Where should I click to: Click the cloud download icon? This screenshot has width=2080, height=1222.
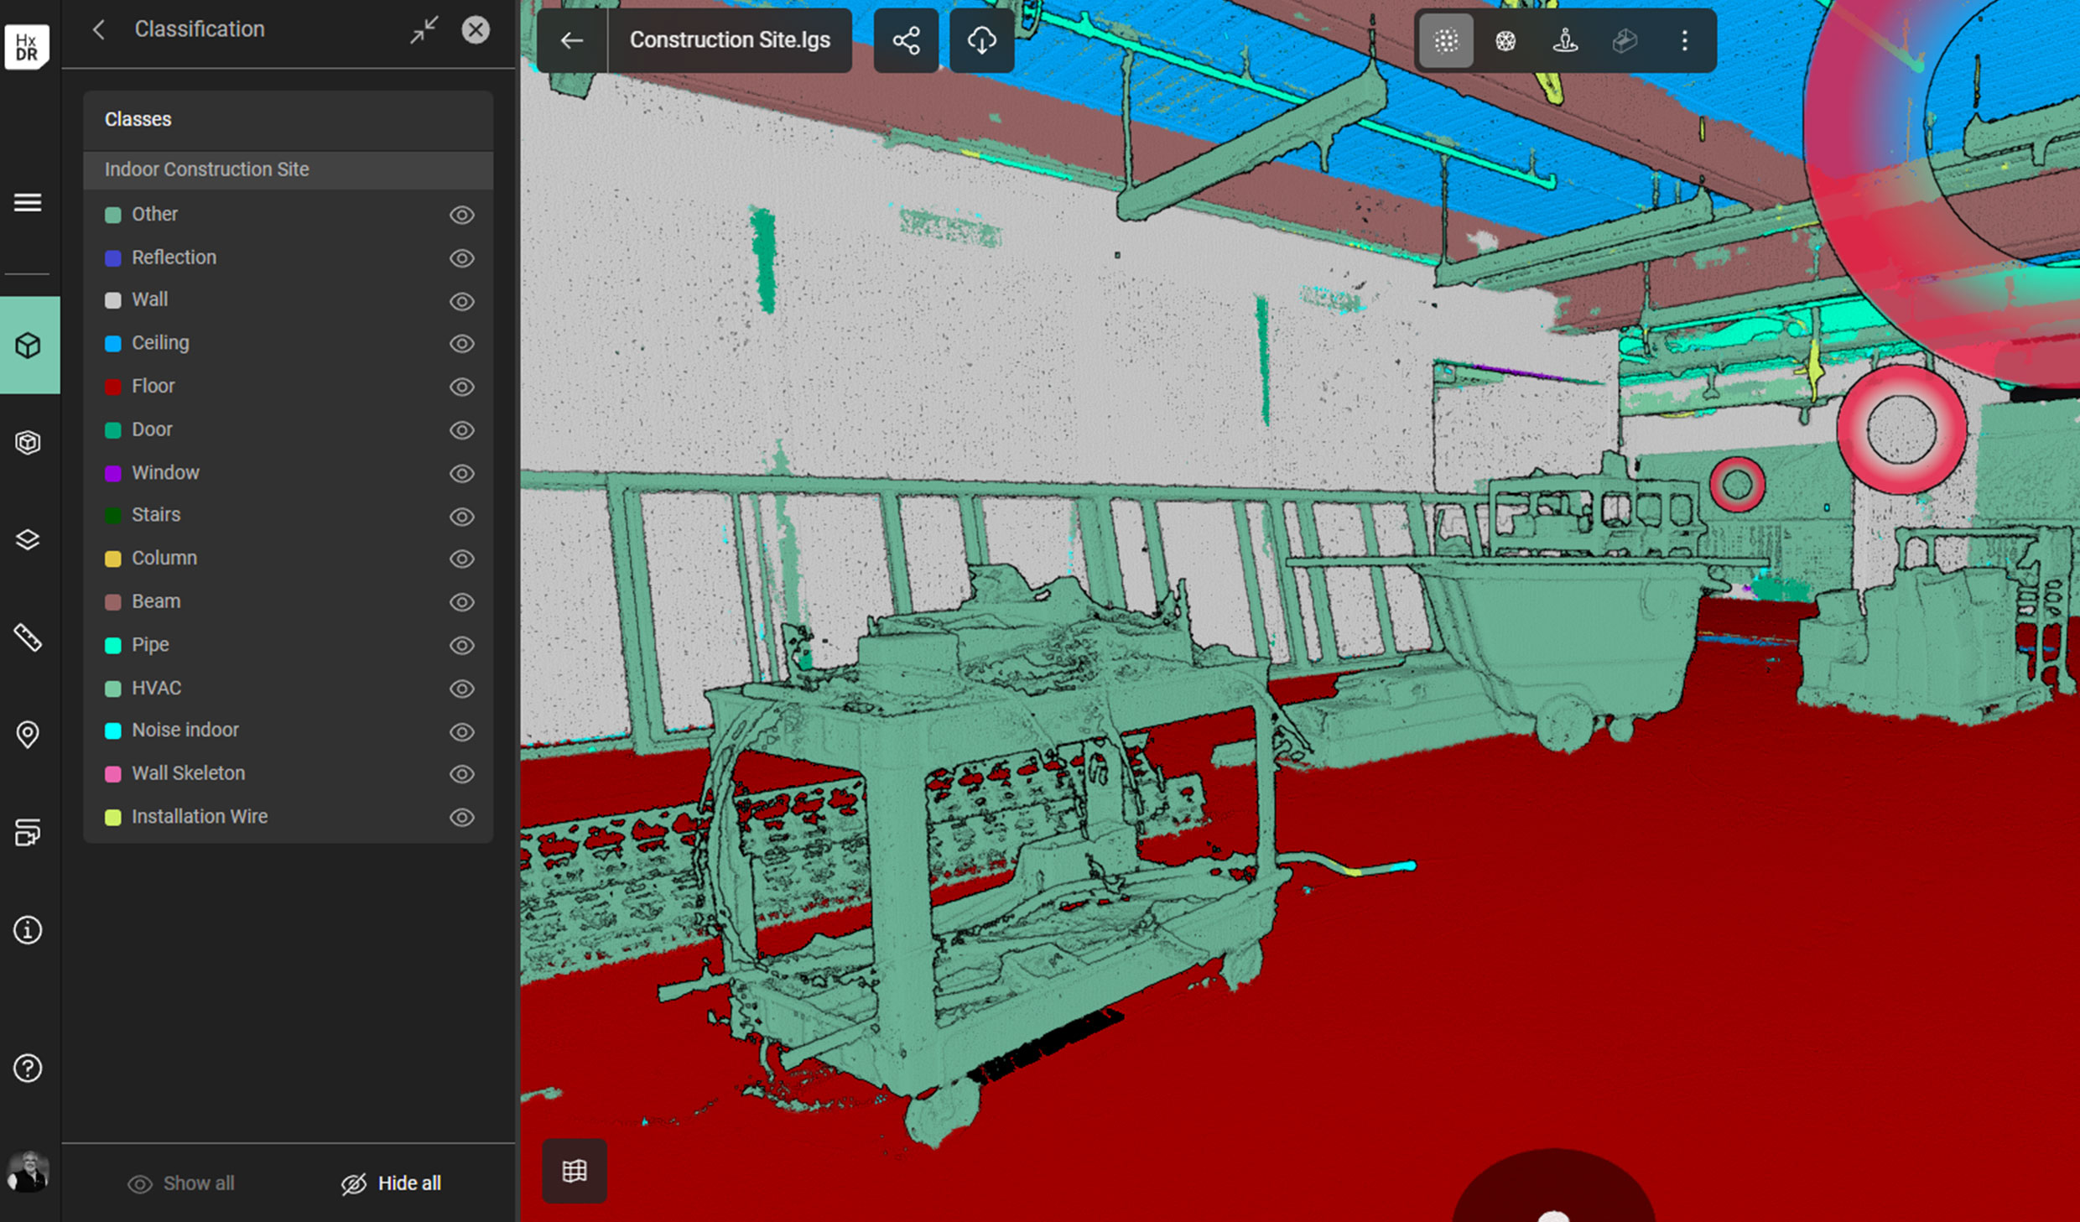coord(981,40)
